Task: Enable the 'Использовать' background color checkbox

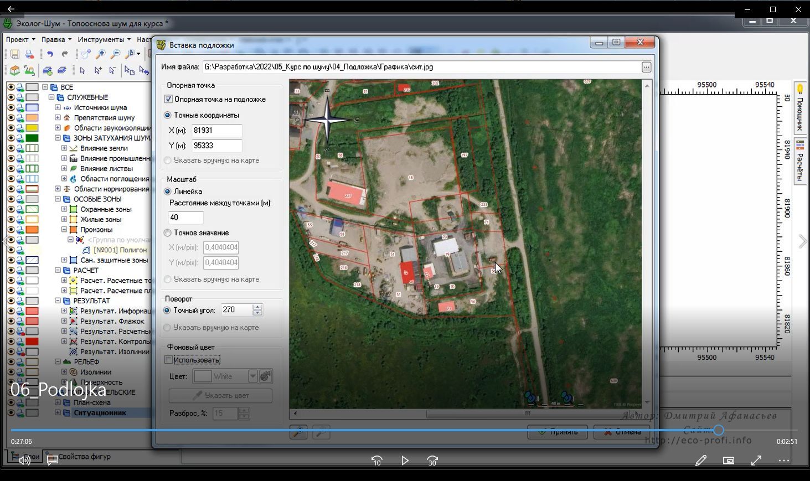Action: click(x=168, y=360)
